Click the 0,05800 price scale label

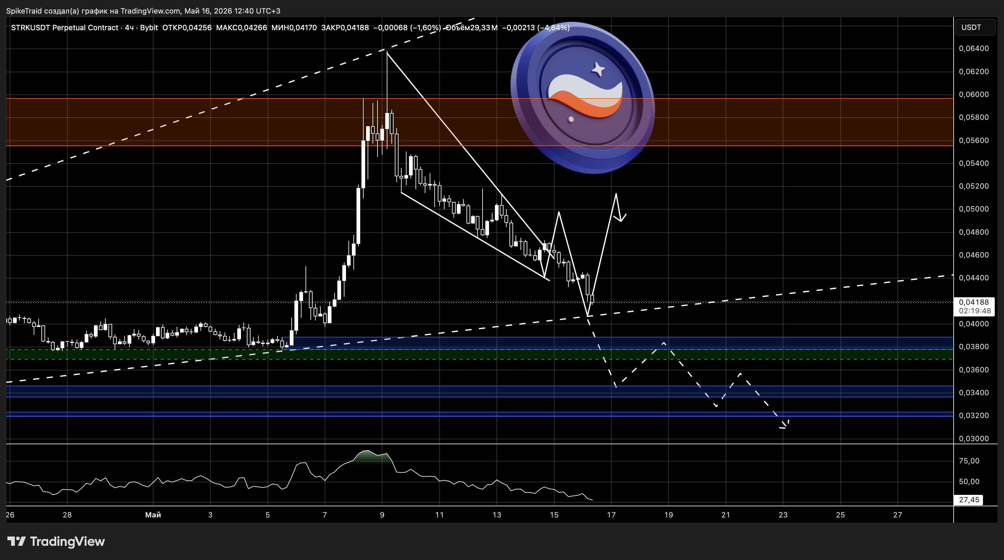pyautogui.click(x=974, y=117)
